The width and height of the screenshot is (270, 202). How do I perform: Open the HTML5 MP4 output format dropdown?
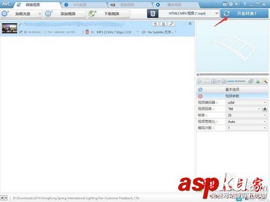(189, 13)
